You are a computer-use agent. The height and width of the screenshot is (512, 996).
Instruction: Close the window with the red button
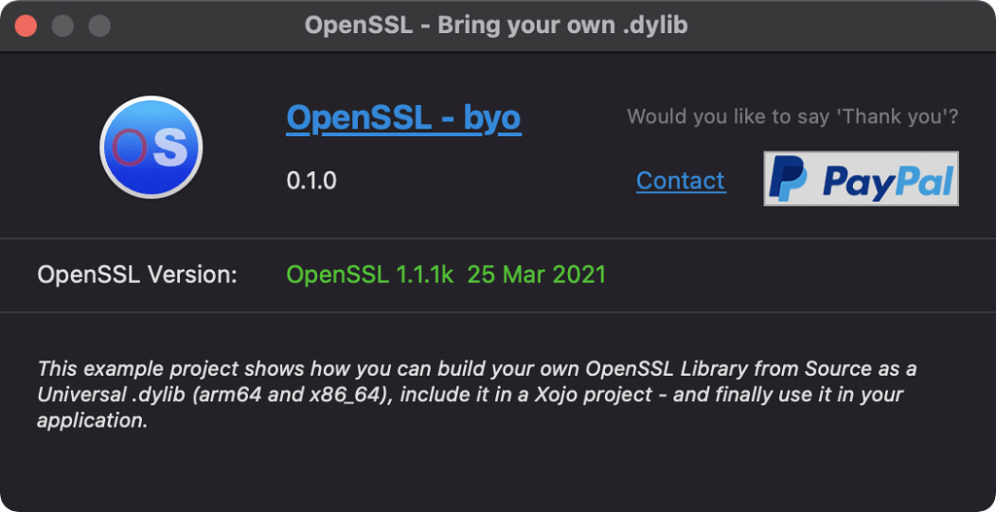26,25
